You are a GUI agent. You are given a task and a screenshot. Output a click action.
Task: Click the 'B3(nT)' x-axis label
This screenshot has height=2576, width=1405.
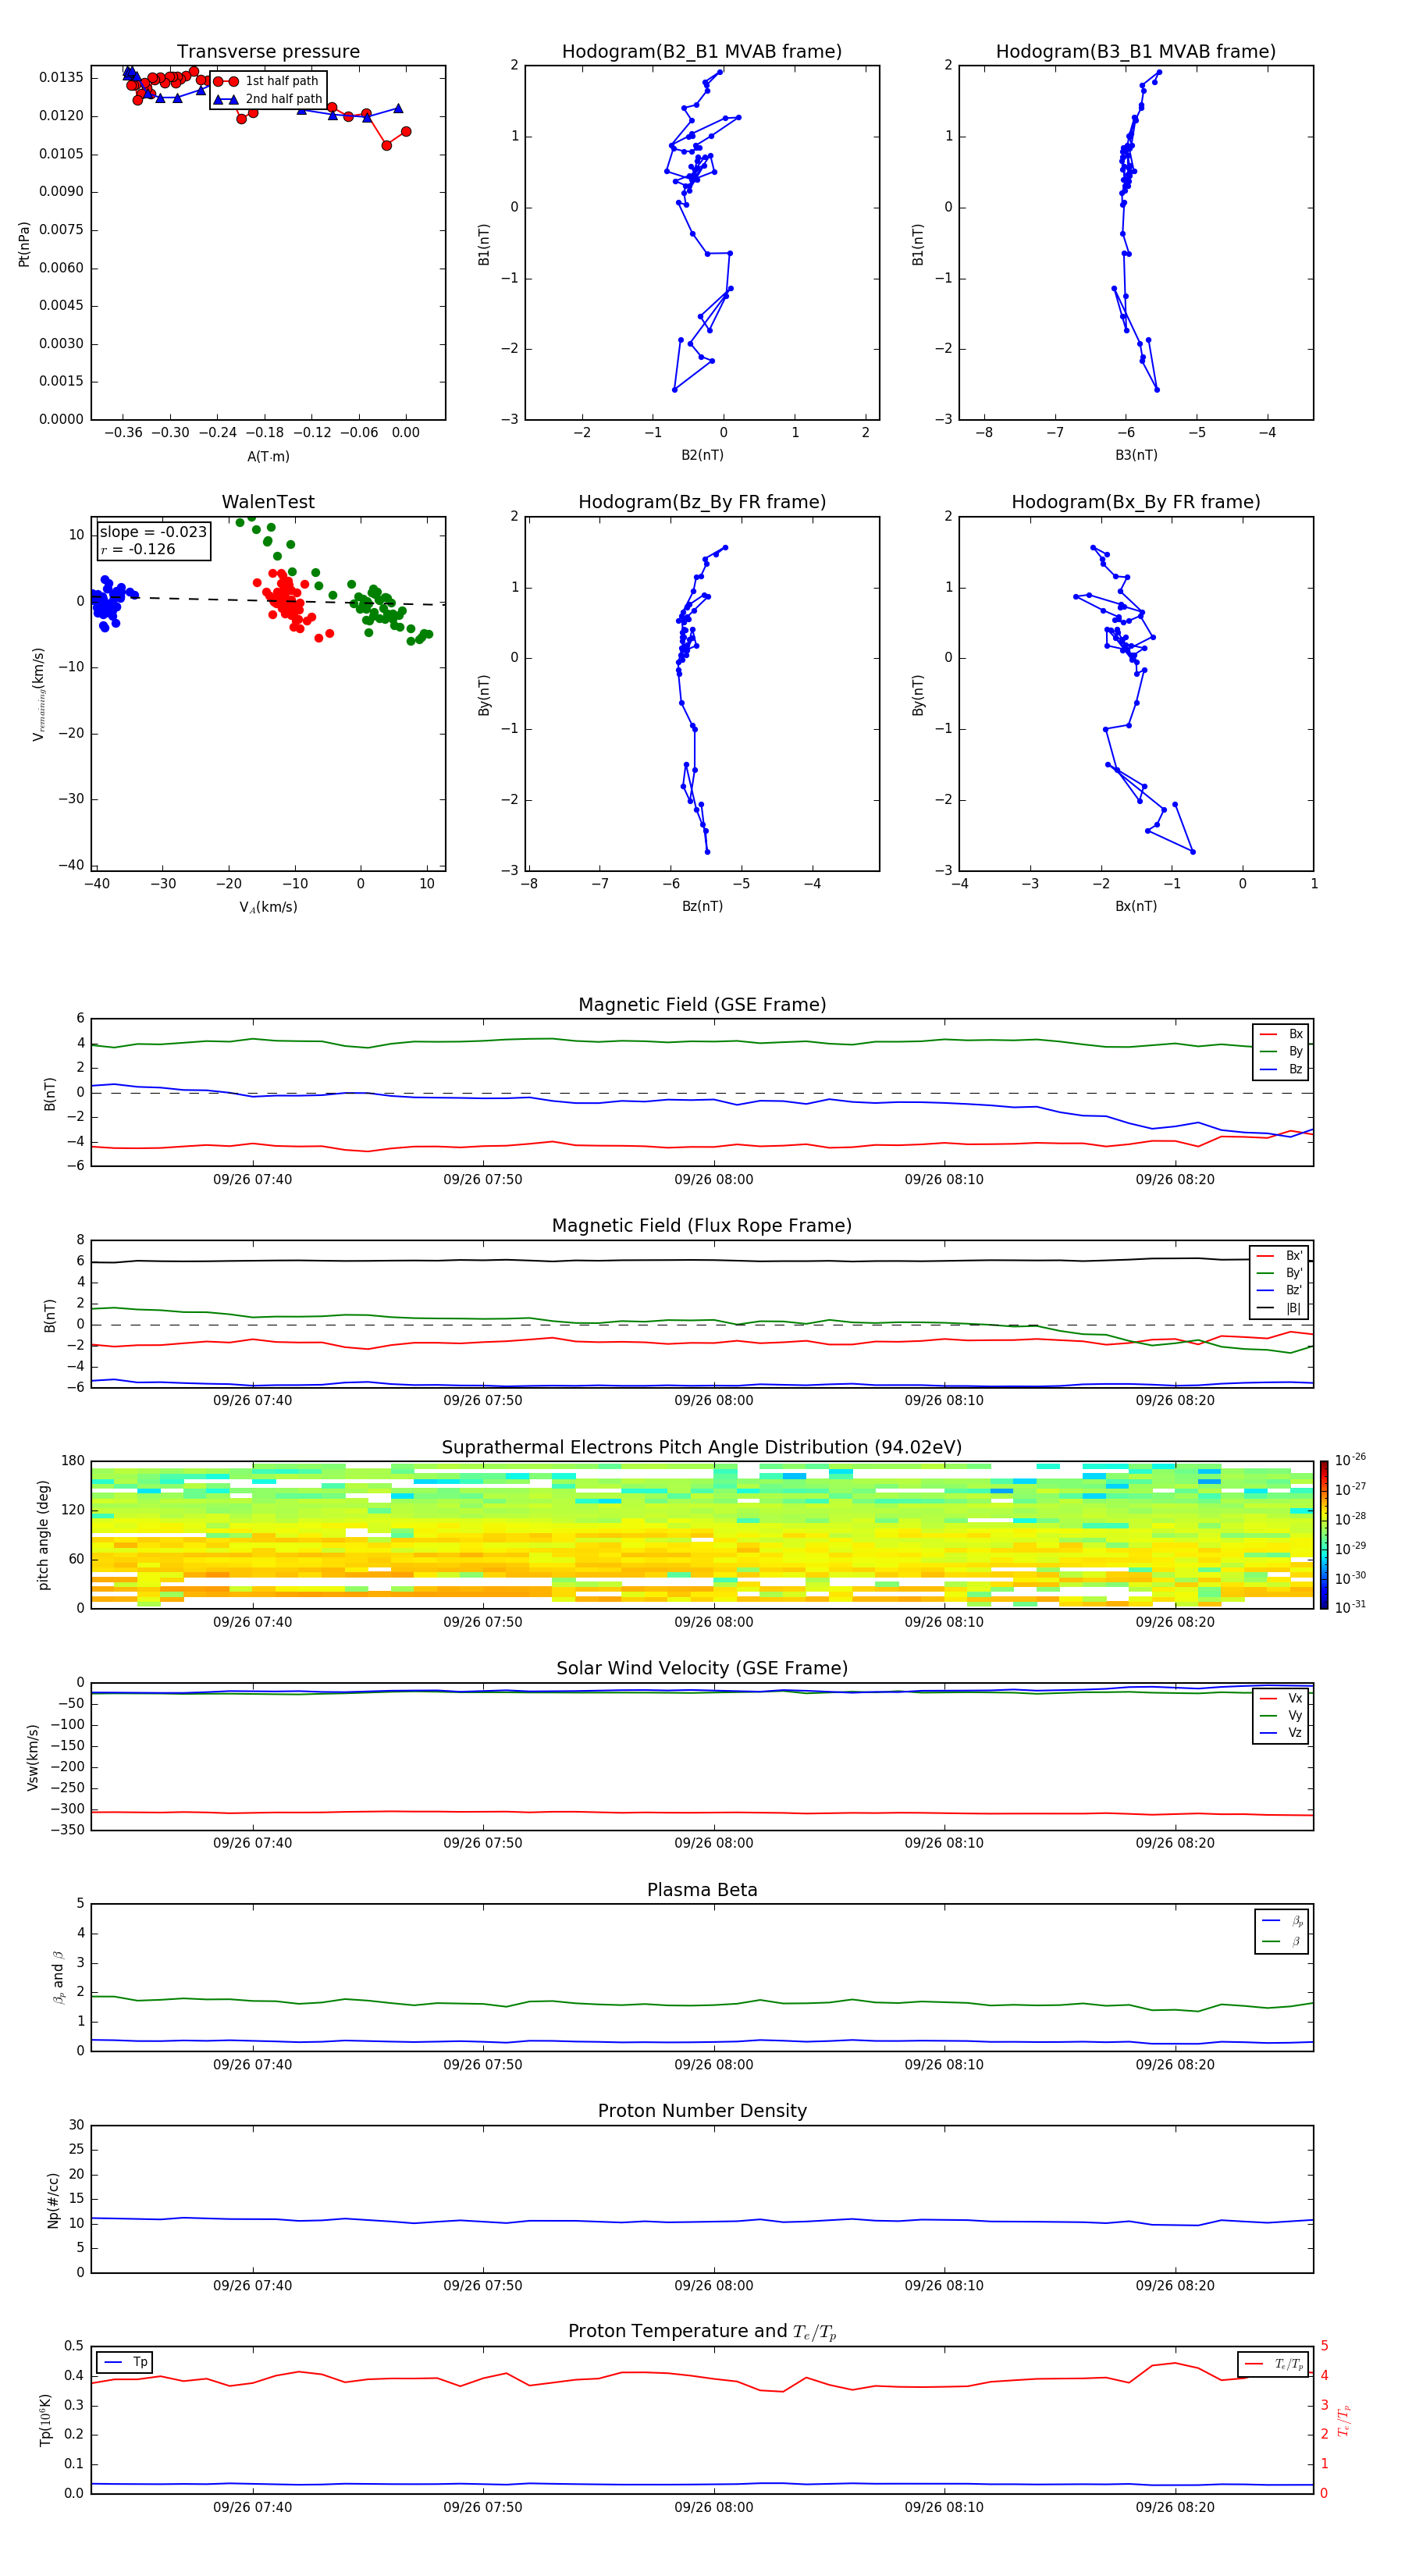pyautogui.click(x=1136, y=455)
